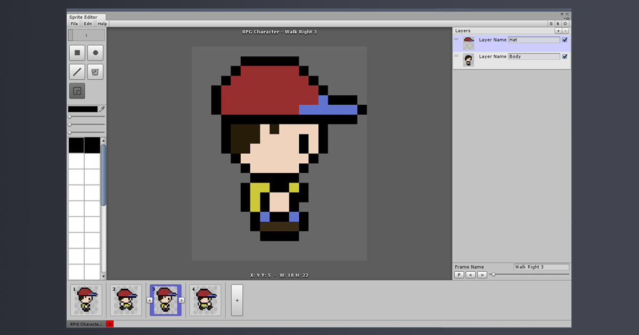
Task: Edit the Hat layer name field
Action: pos(534,40)
